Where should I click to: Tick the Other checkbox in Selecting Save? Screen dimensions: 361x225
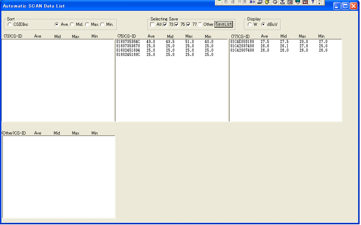200,24
